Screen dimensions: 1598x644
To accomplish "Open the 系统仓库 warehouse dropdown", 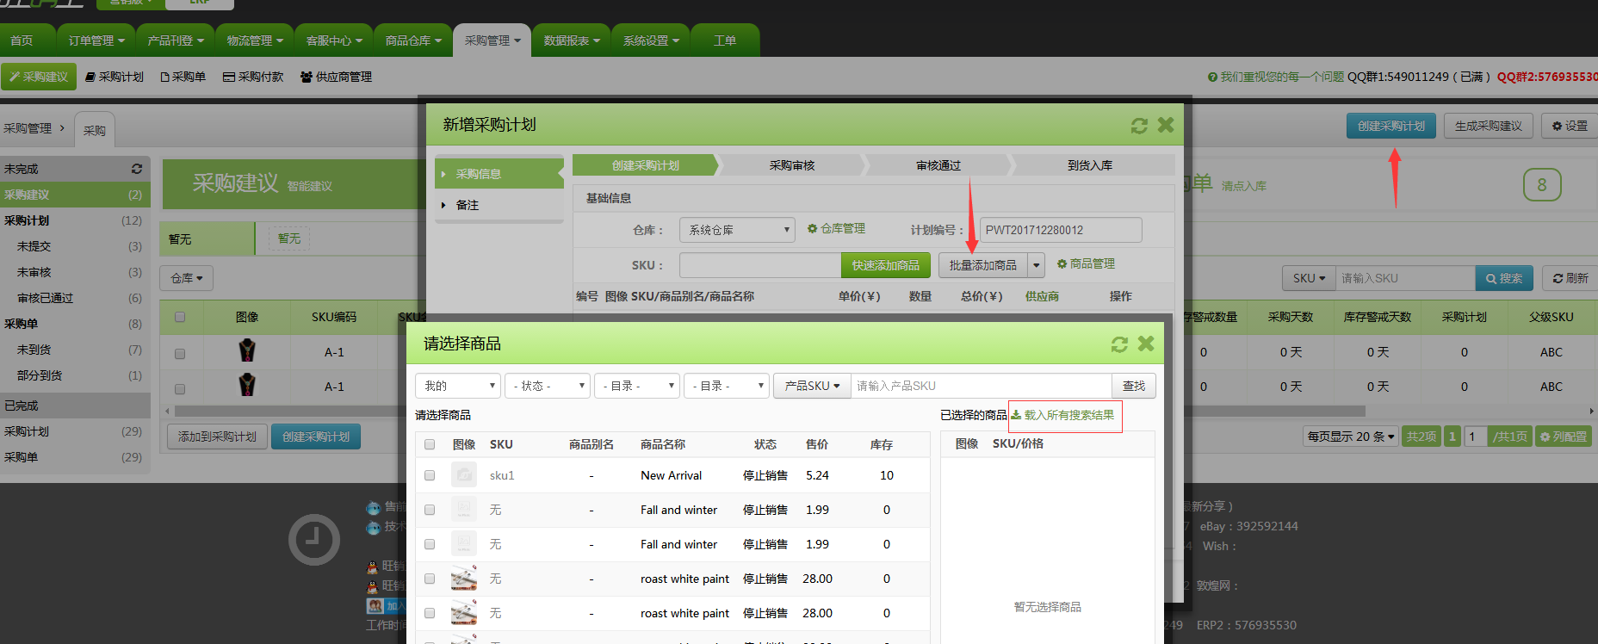I will coord(736,230).
